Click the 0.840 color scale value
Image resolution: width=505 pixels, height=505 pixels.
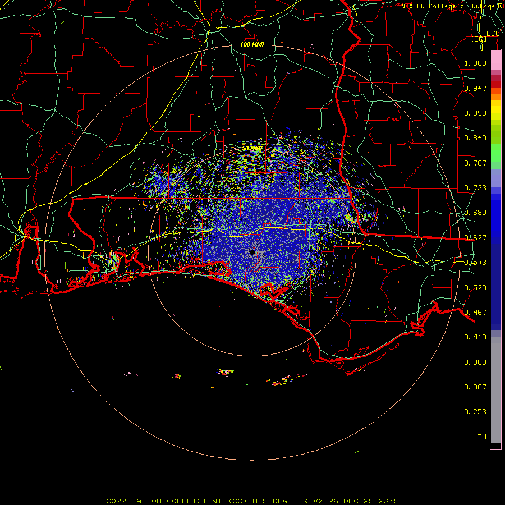coord(475,138)
